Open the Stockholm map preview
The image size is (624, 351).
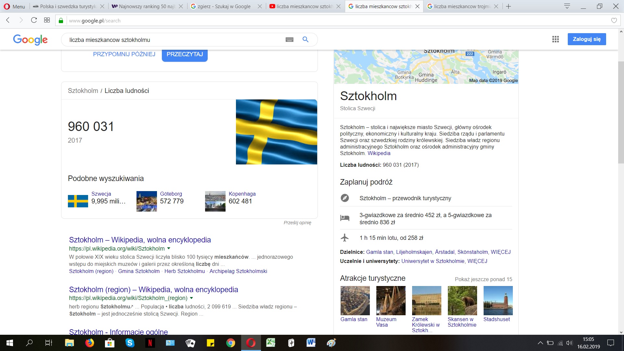tap(426, 67)
